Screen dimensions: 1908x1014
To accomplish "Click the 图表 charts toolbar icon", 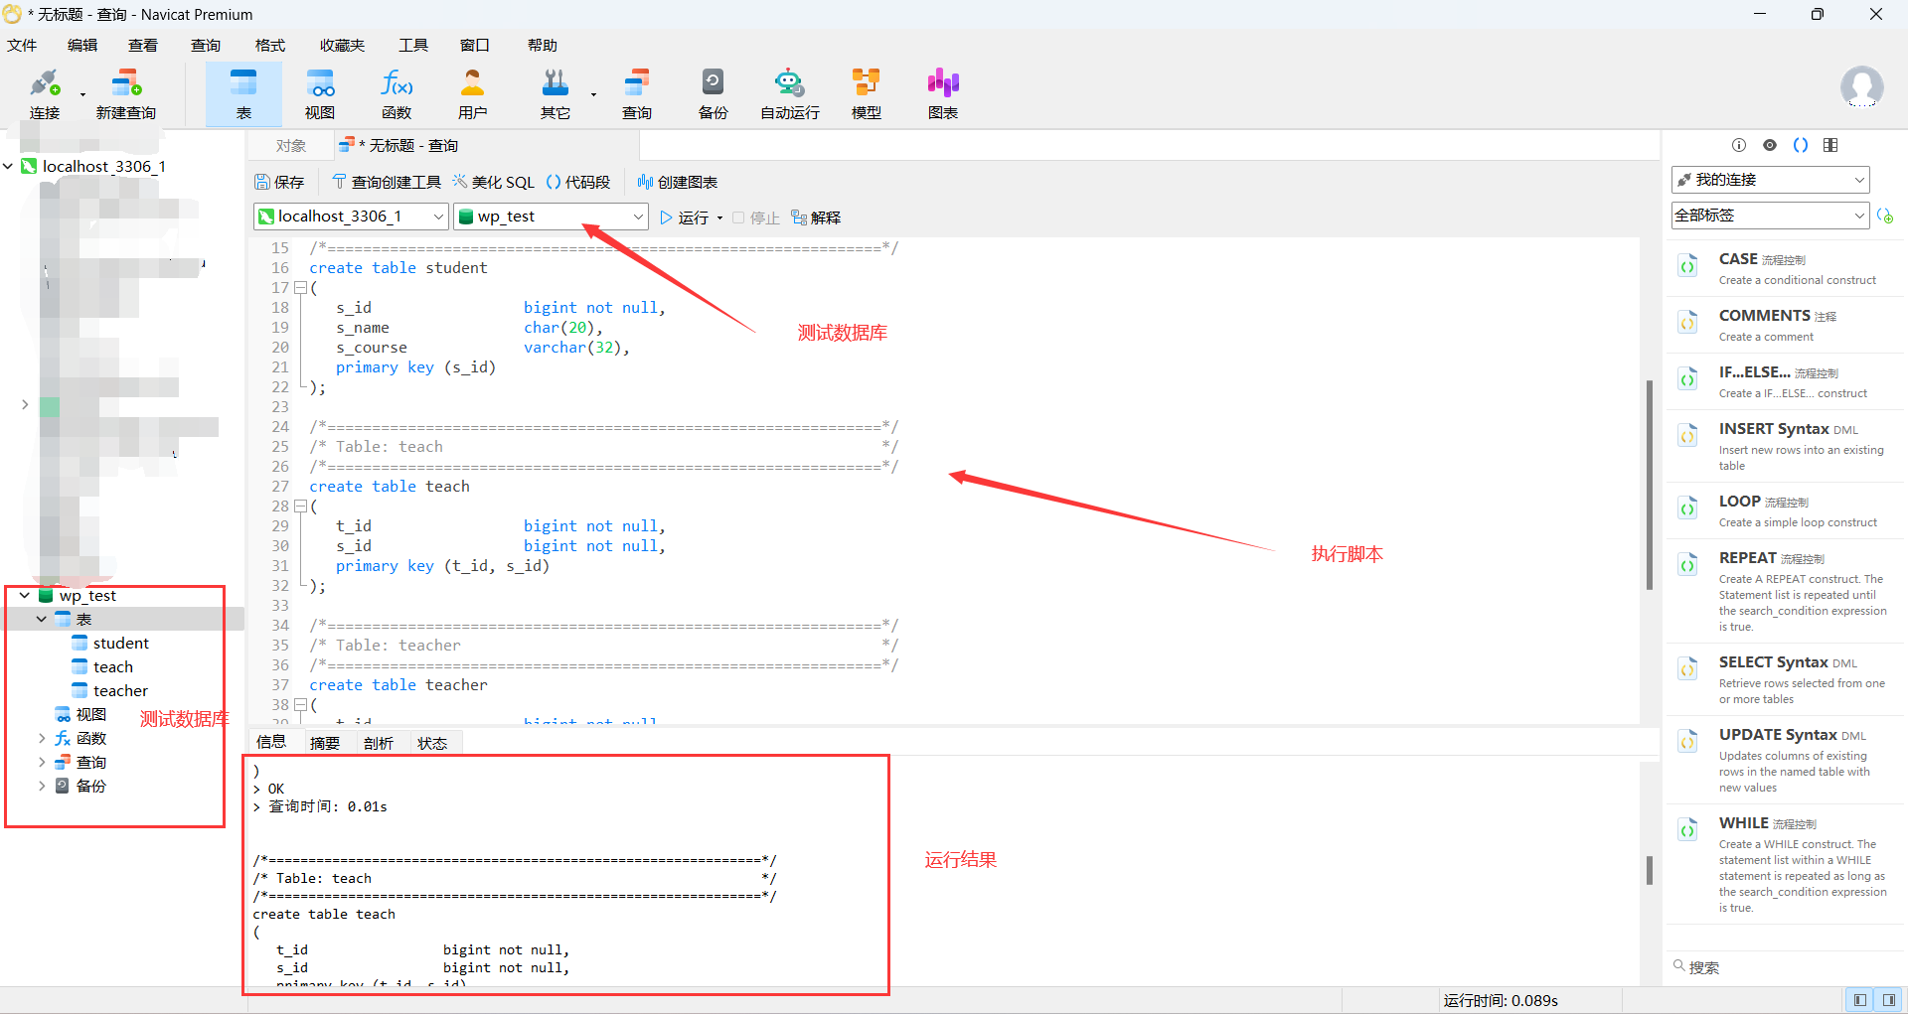I will (943, 94).
